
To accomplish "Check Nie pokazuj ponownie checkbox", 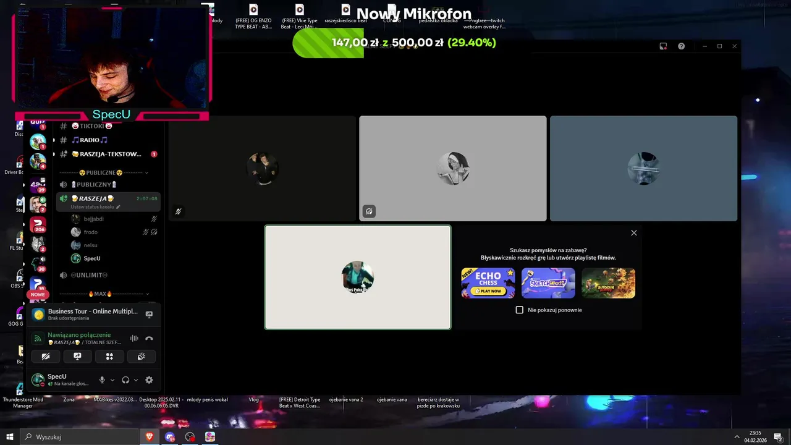I will coord(519,310).
